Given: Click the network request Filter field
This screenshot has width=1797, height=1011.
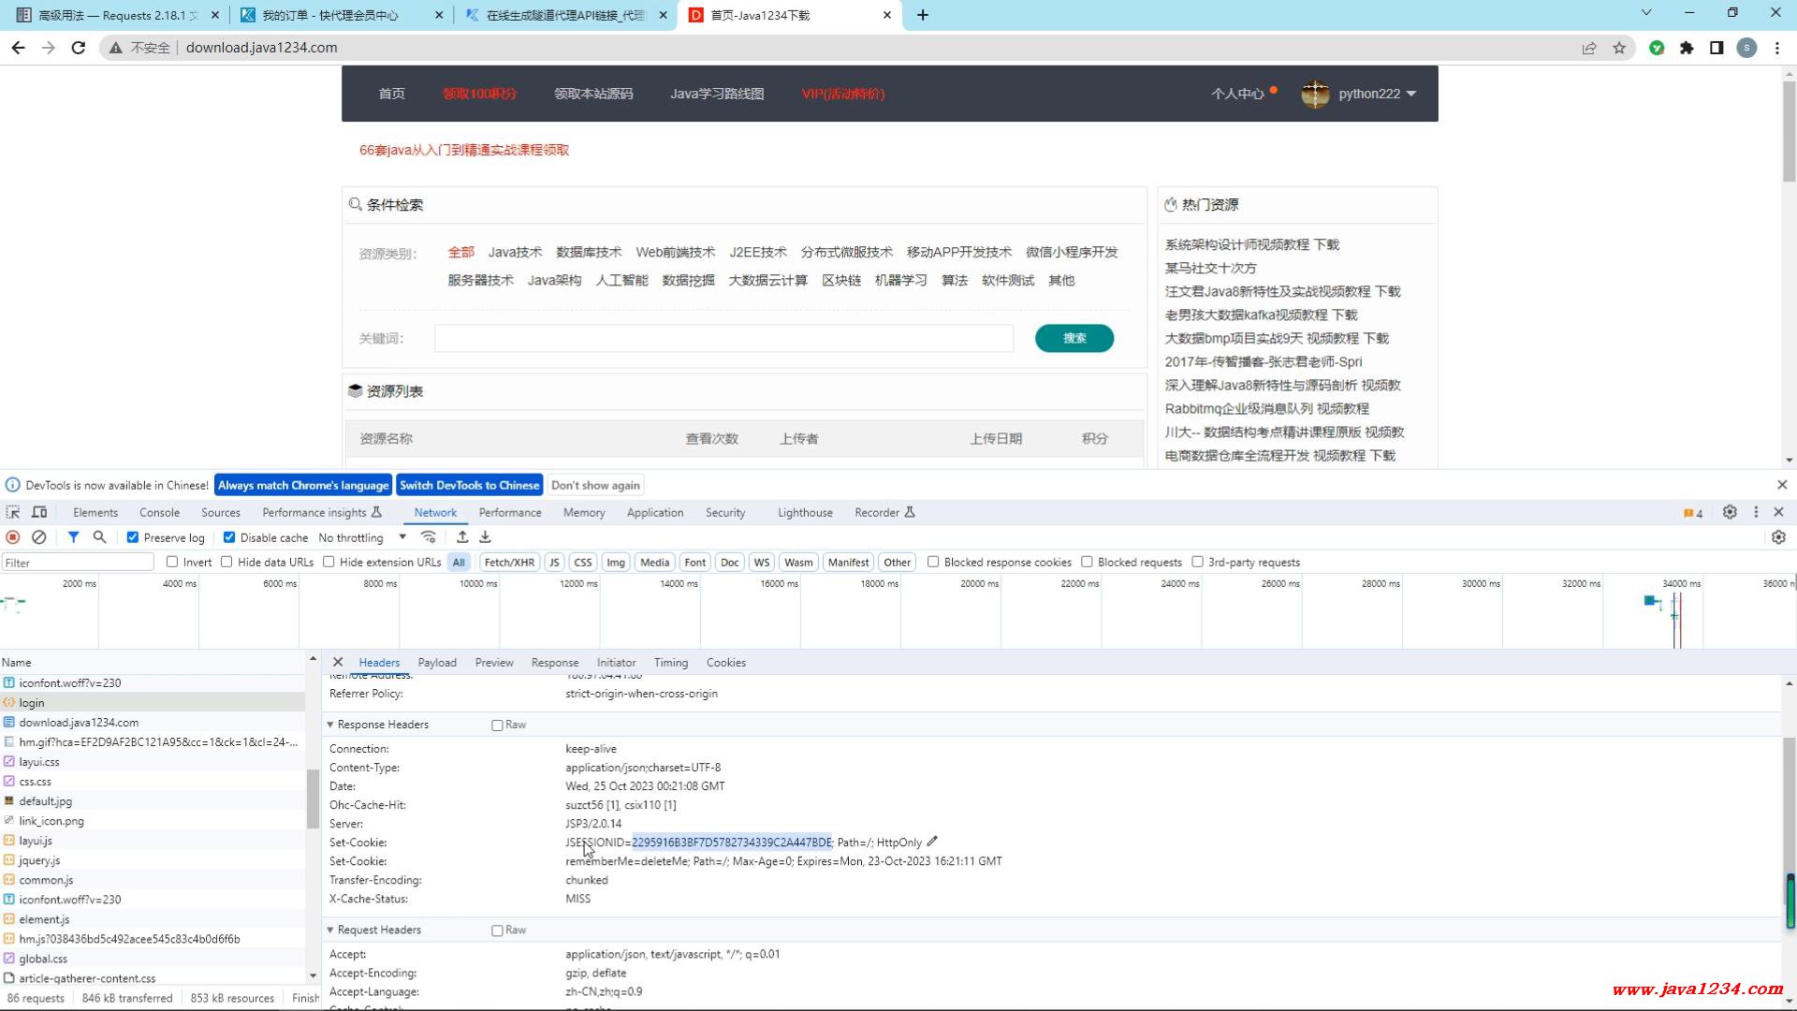Looking at the screenshot, I should (78, 562).
